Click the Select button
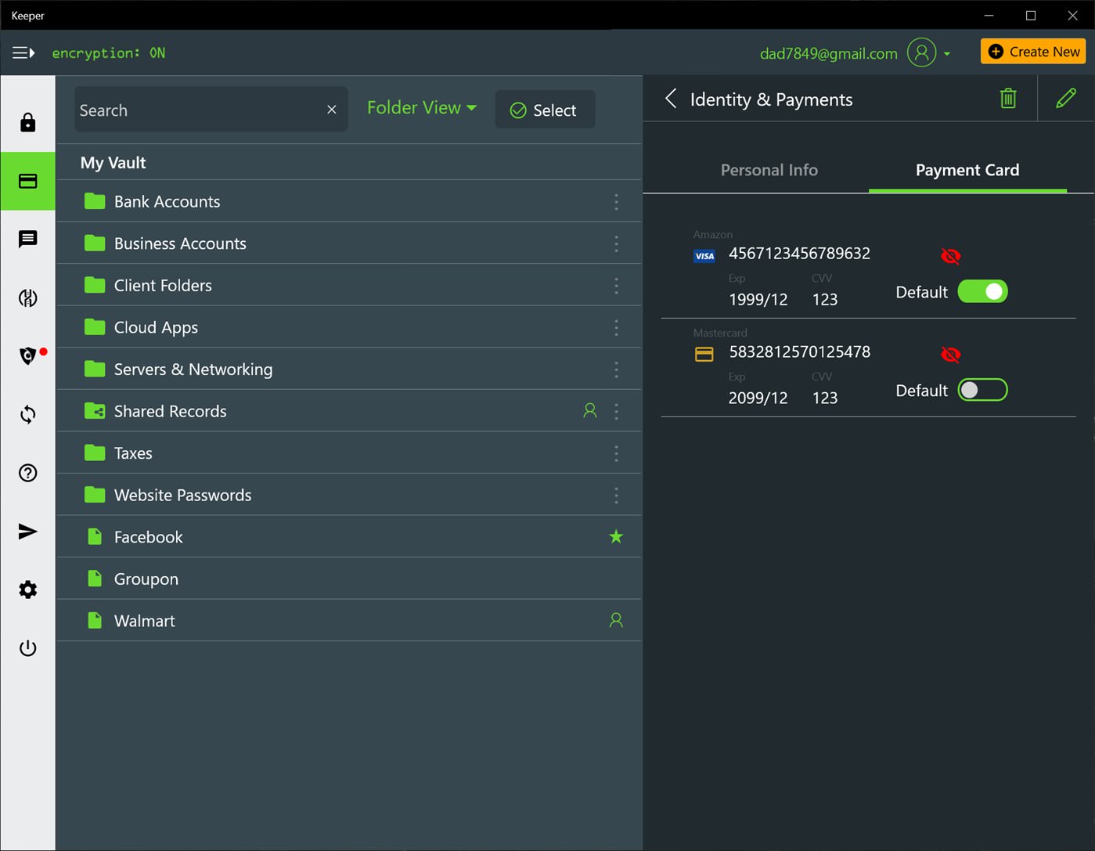The width and height of the screenshot is (1095, 851). tap(545, 110)
